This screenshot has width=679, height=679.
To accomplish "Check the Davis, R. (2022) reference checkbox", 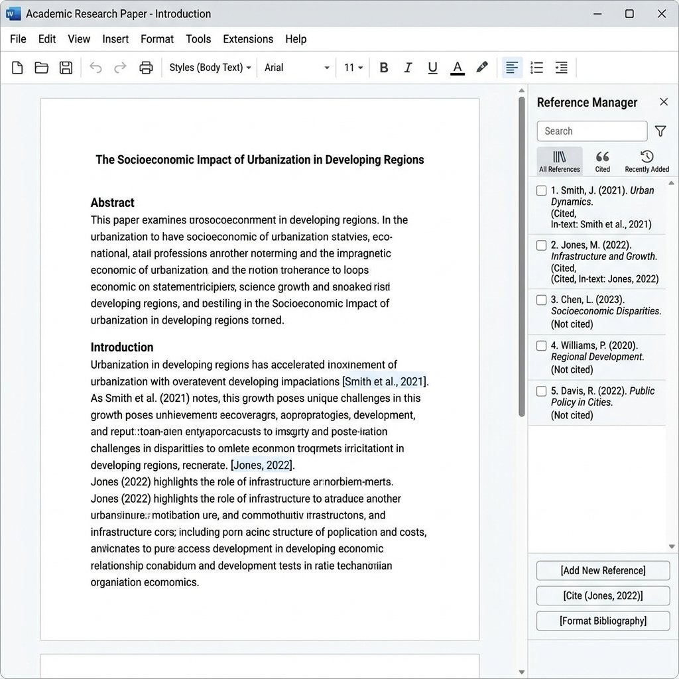I will (541, 391).
